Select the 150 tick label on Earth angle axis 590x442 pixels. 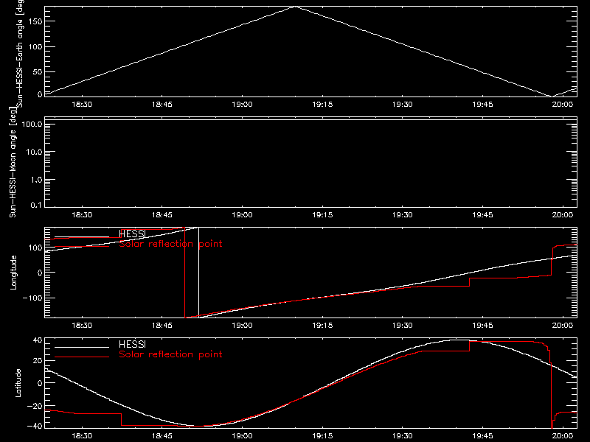pos(35,21)
